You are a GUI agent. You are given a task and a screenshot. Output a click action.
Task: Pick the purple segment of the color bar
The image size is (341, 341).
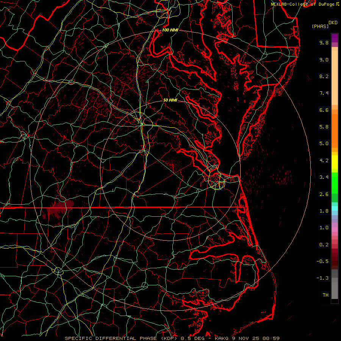[335, 38]
